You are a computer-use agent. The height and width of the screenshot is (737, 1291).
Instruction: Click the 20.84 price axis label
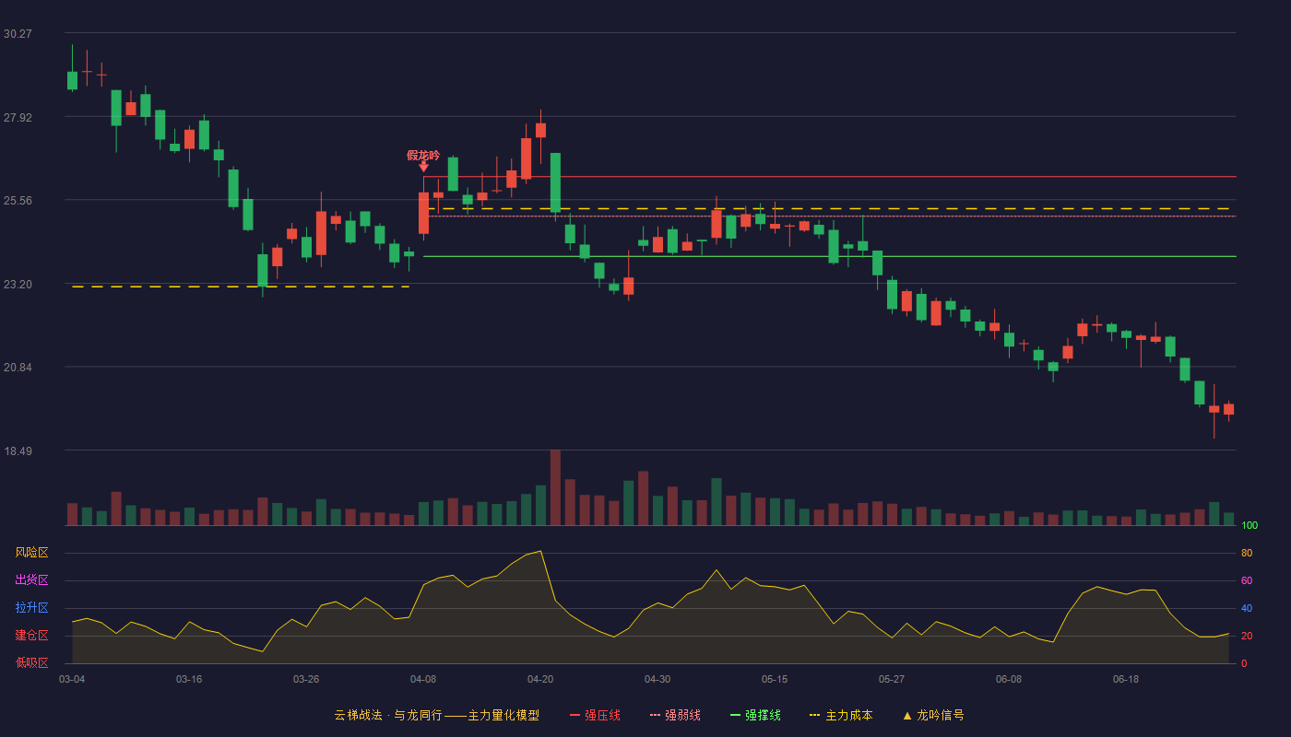pos(18,368)
